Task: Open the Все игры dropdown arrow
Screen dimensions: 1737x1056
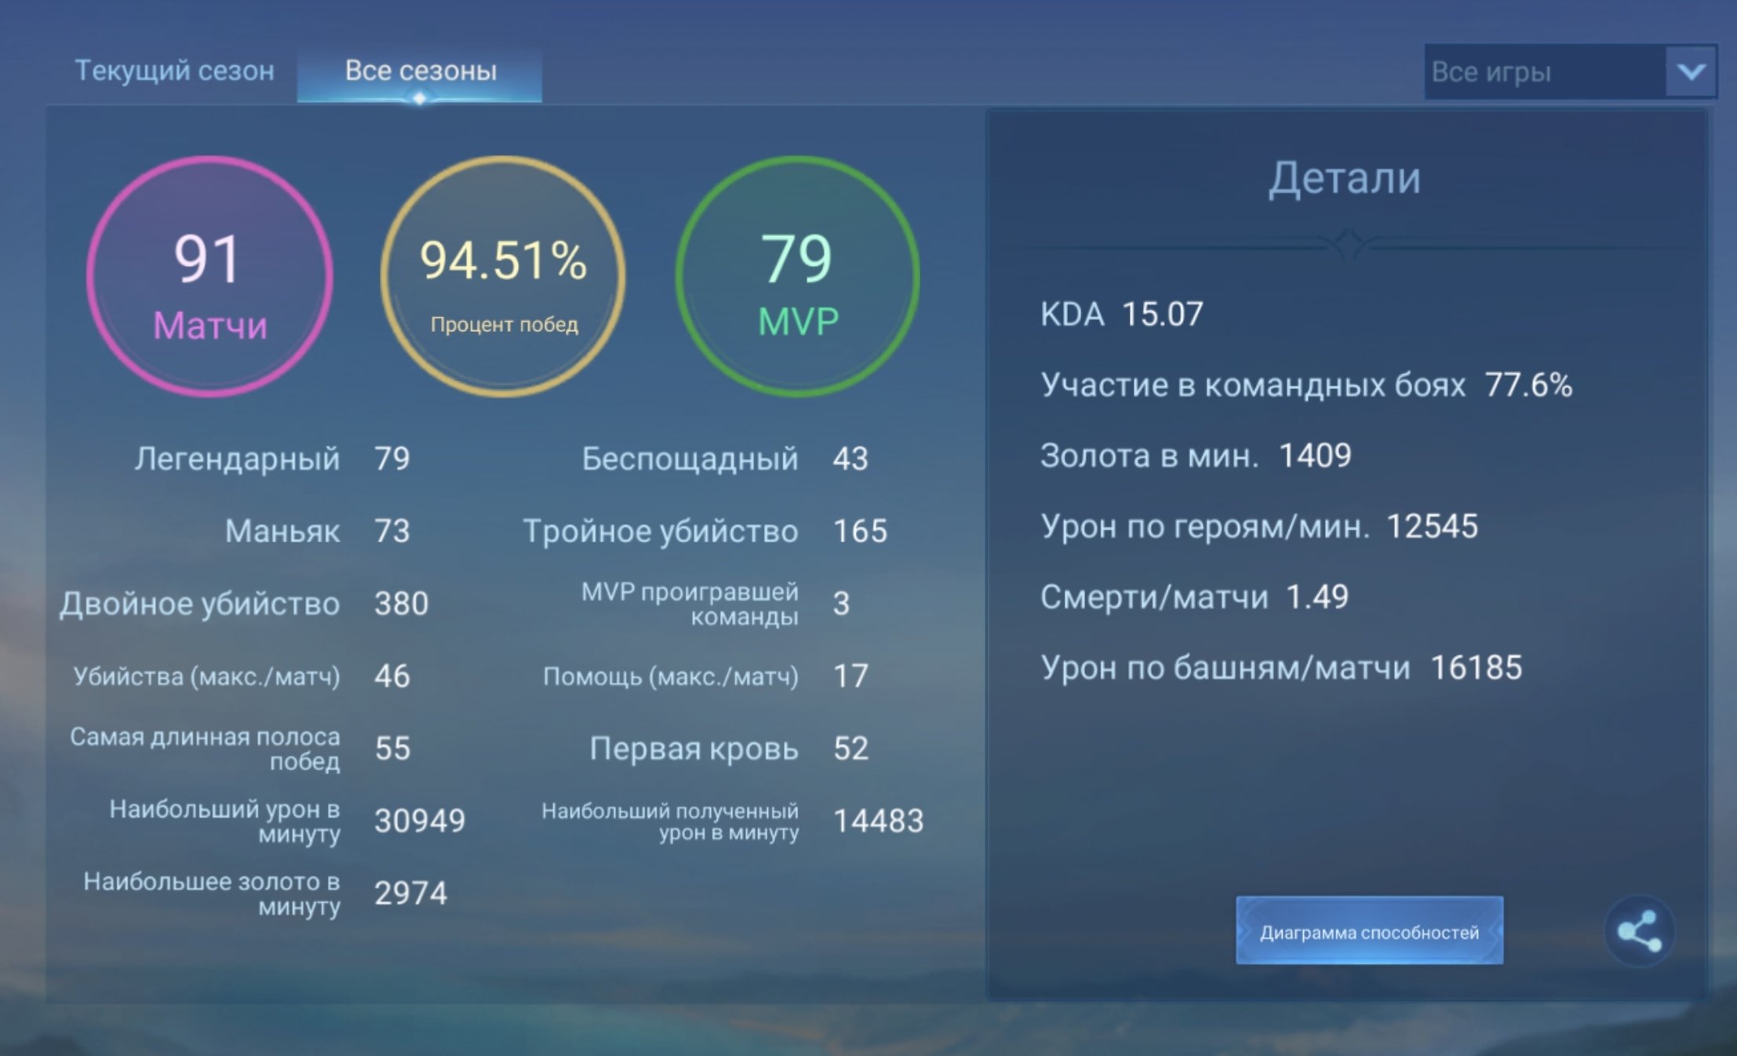Action: tap(1691, 71)
